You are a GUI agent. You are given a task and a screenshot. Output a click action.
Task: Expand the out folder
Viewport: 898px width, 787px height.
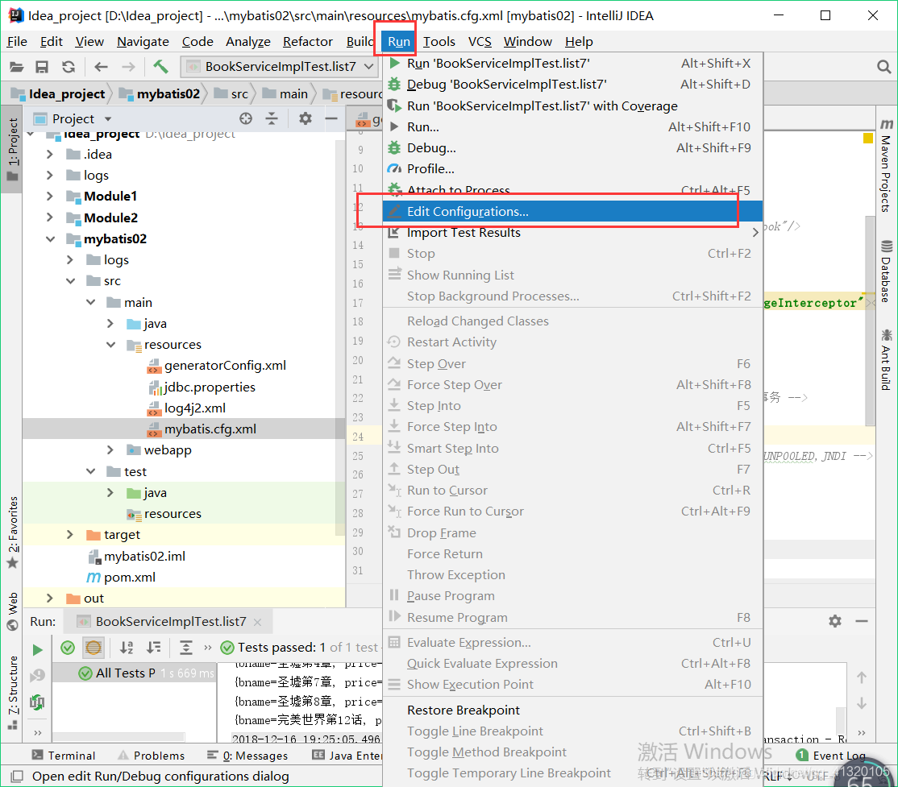pyautogui.click(x=50, y=599)
